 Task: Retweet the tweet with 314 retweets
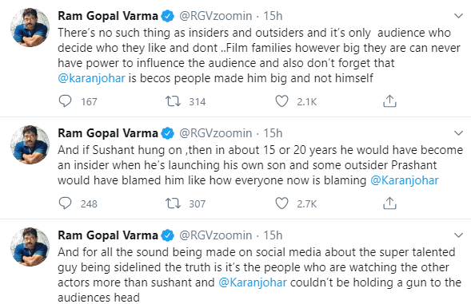[174, 101]
